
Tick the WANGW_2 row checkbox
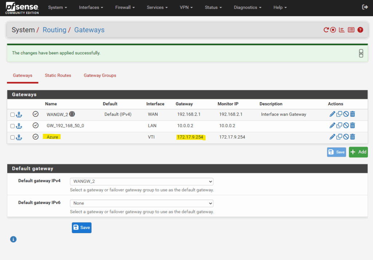tap(12, 115)
